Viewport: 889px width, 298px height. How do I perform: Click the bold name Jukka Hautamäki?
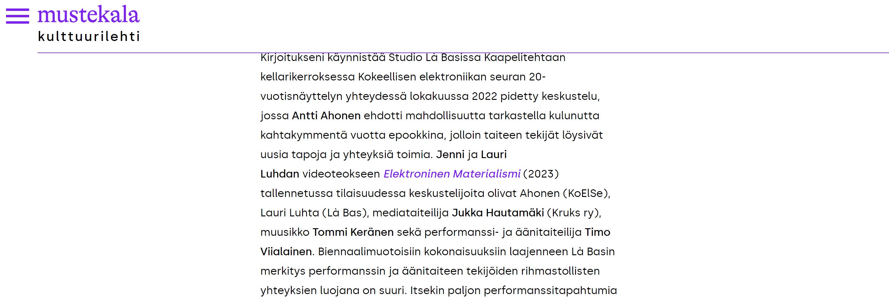tap(498, 213)
